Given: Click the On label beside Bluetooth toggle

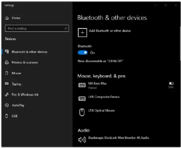Looking at the screenshot, I should [x=92, y=53].
